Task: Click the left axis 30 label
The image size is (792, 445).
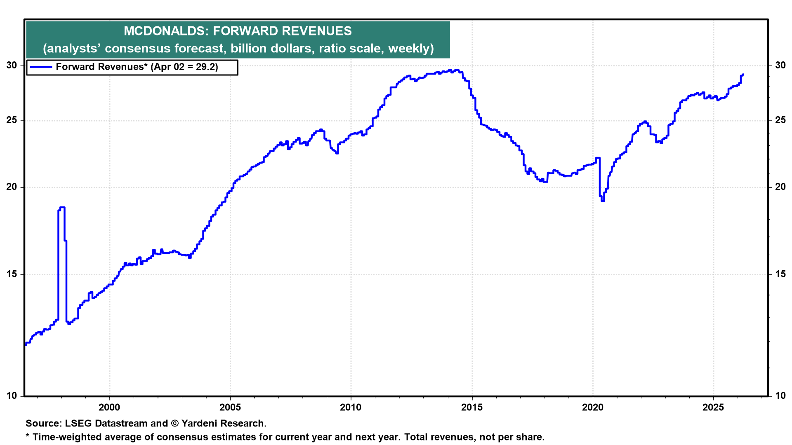Action: [12, 65]
